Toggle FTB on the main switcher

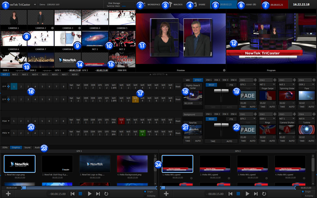coord(231,85)
